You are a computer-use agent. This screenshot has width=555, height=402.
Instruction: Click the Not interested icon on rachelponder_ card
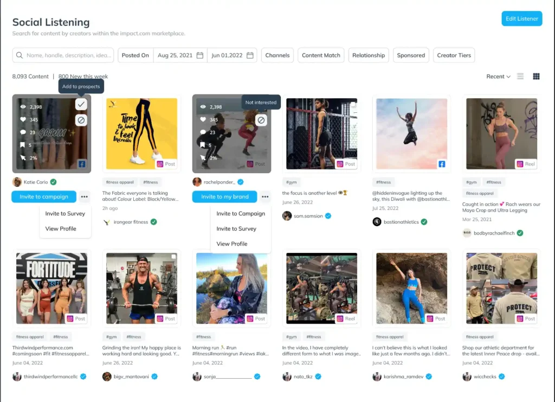tap(261, 120)
